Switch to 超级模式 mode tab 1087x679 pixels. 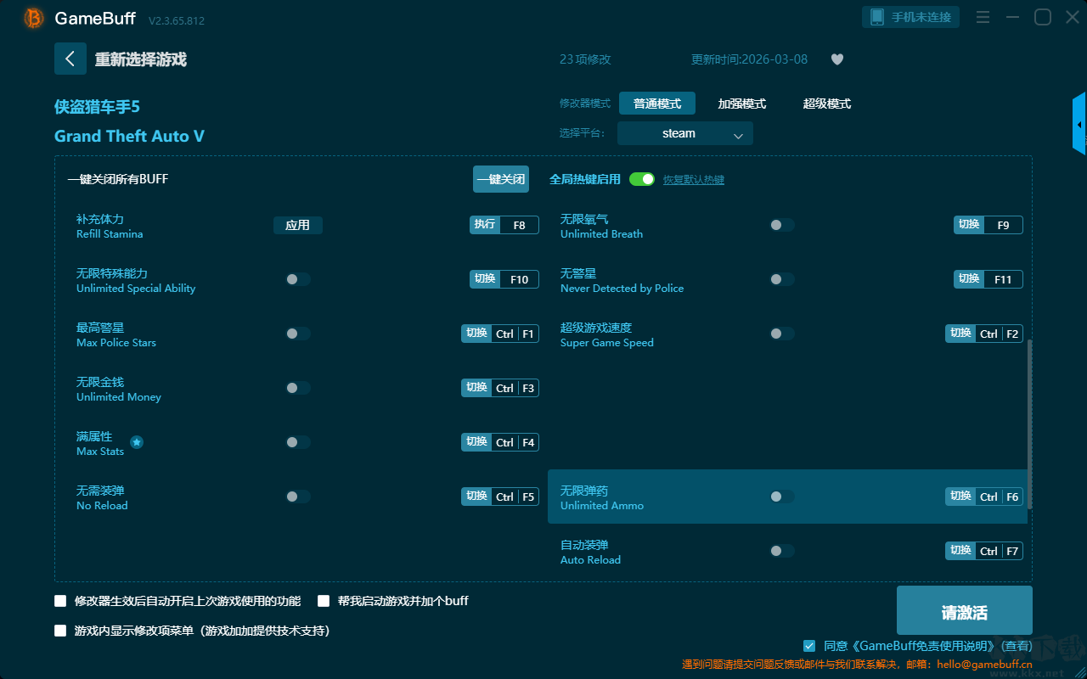pyautogui.click(x=827, y=104)
